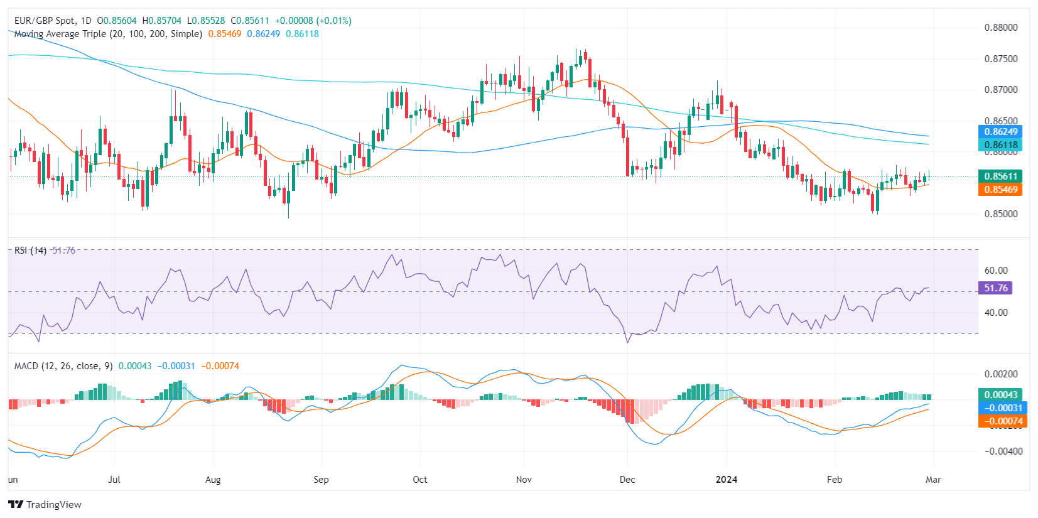This screenshot has height=518, width=1038.
Task: Click the 2024 label on time axis
Action: 727,480
